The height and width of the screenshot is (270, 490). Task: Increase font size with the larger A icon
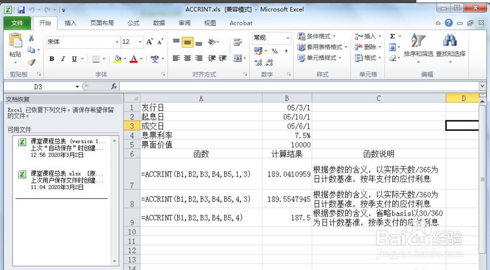click(x=149, y=42)
